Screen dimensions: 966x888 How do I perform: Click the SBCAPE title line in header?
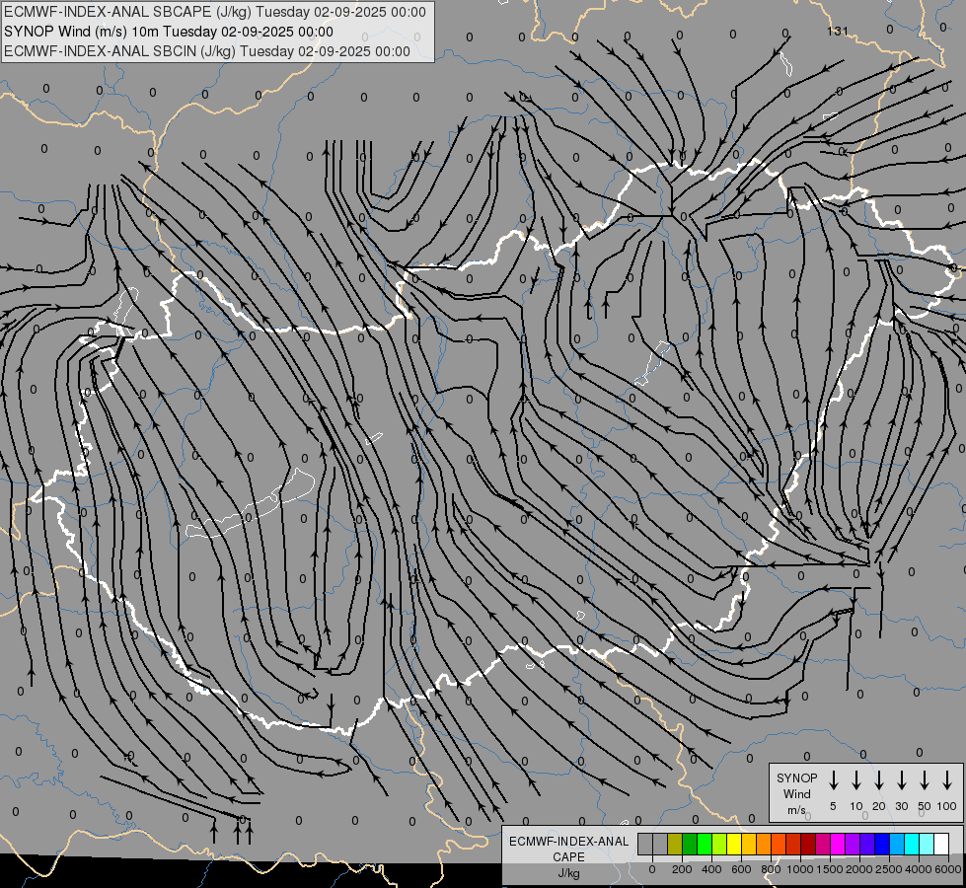tap(215, 12)
